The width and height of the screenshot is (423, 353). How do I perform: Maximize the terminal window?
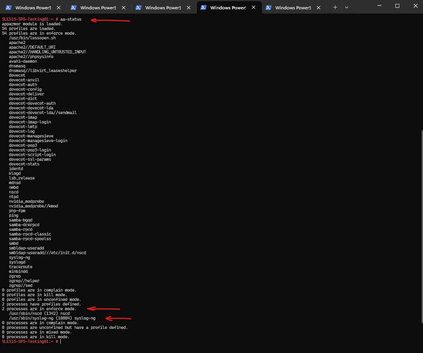point(397,6)
